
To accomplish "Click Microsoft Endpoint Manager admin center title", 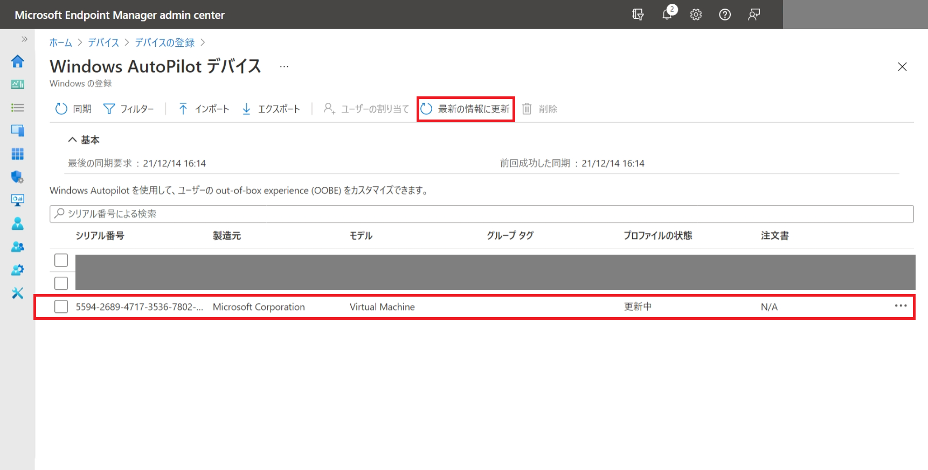I will tap(120, 15).
